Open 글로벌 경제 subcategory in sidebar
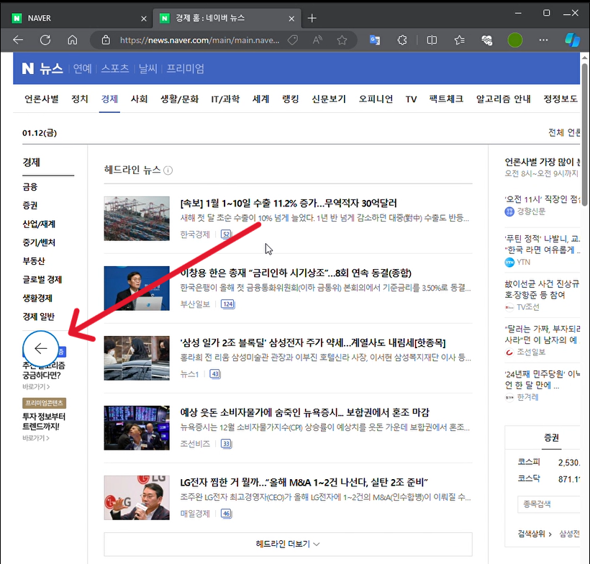Viewport: 590px width, 564px height. 42,279
